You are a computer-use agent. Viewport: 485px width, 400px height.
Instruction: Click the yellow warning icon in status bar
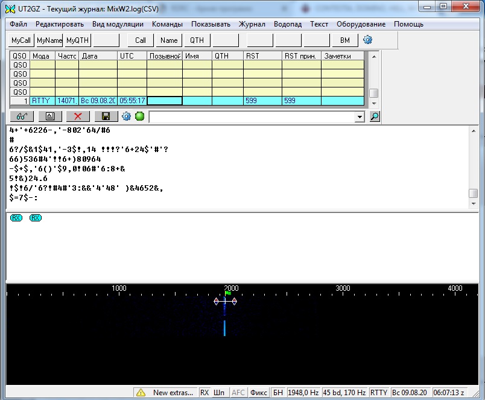(x=141, y=393)
